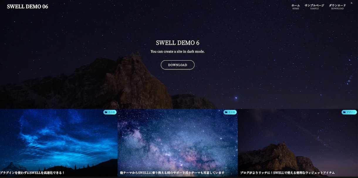The width and height of the screenshot is (358, 178).
Task: Open the サンプルページ SAMPLE menu item
Action: coord(314,7)
